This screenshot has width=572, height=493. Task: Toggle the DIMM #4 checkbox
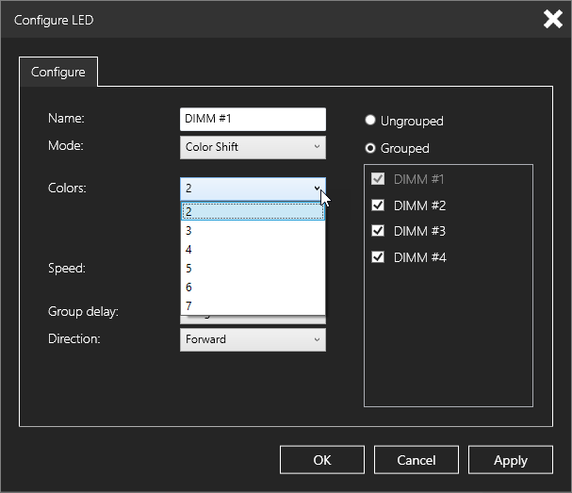tap(378, 256)
